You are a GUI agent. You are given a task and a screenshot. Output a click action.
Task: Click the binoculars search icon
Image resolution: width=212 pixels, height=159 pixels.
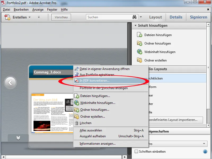[x=134, y=17]
